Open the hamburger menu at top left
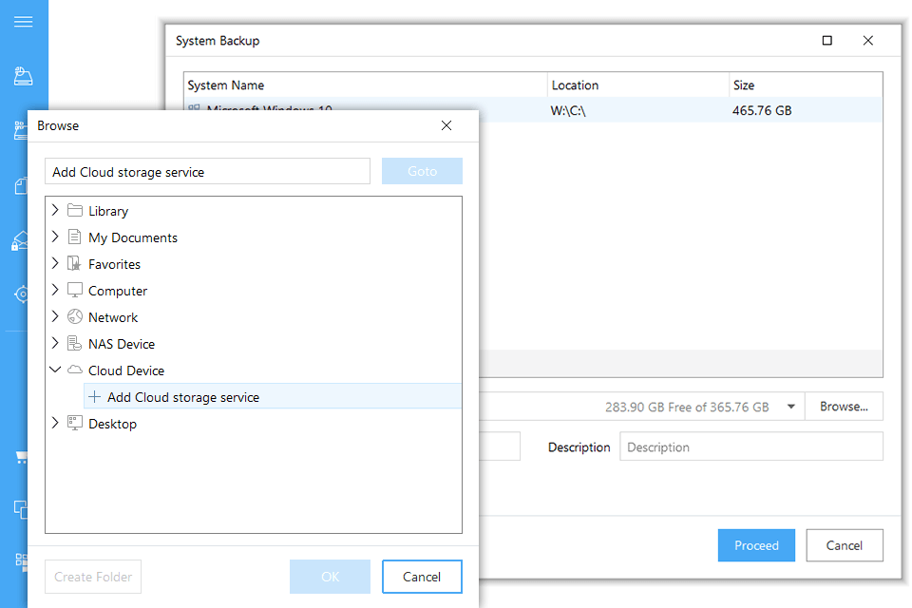The width and height of the screenshot is (912, 608). 23,21
